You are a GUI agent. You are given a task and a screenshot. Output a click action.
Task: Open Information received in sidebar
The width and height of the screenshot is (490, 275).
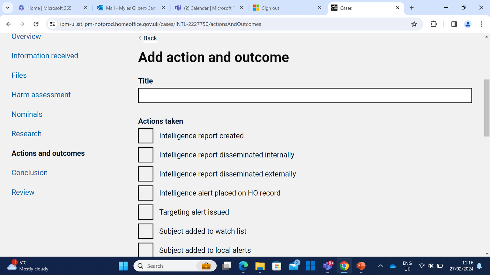[45, 56]
